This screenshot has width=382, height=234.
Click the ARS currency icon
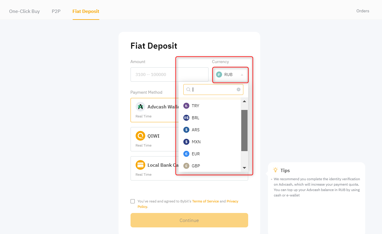coord(186,130)
